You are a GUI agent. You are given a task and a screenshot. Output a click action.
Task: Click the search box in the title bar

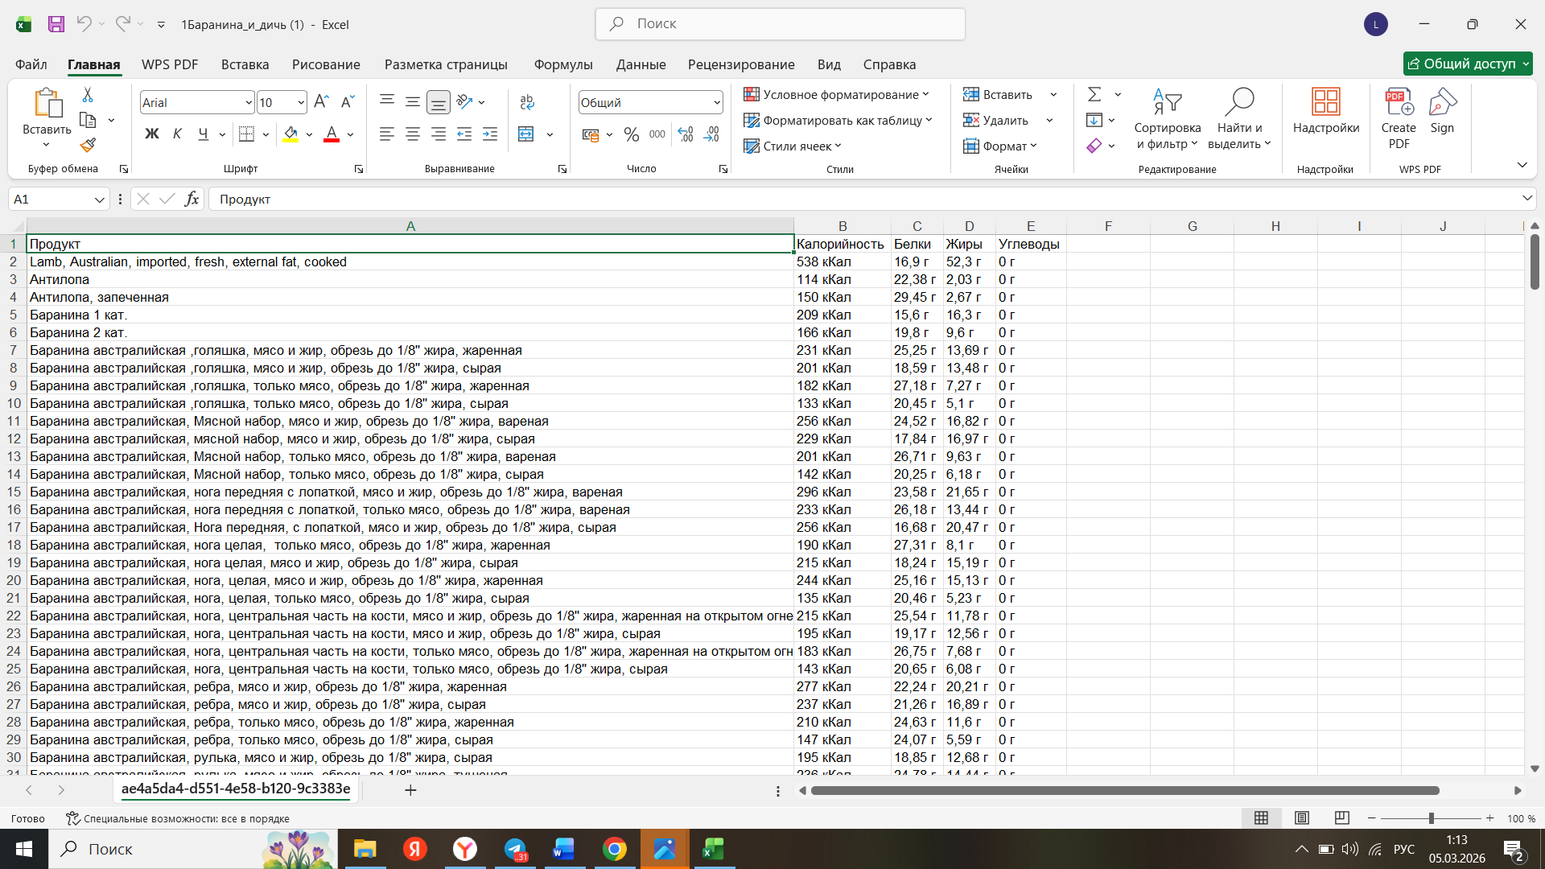781,24
